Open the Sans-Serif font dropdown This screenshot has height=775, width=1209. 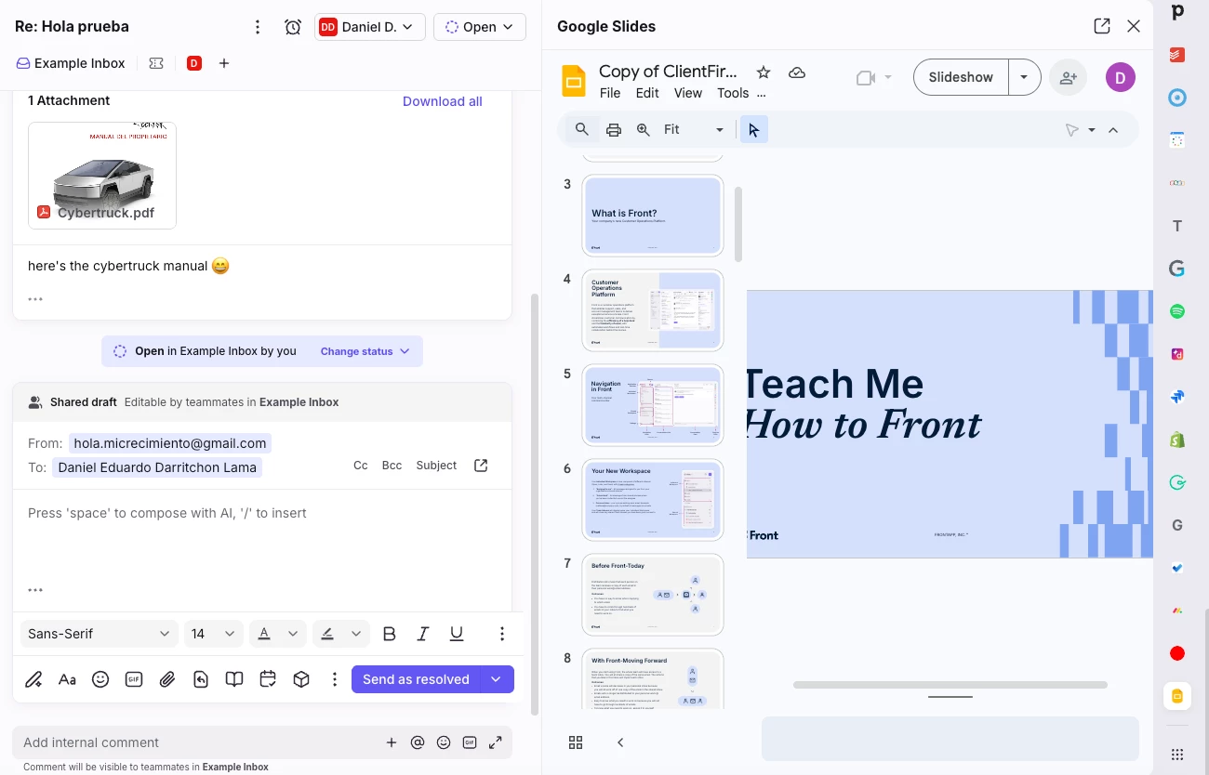point(100,634)
